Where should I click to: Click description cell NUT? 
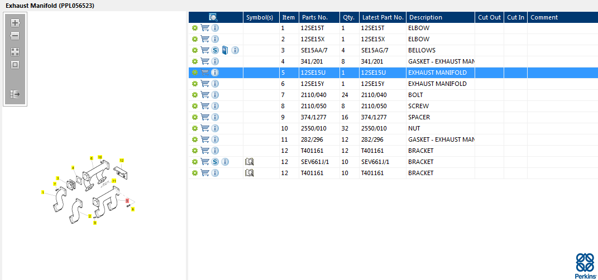click(414, 128)
